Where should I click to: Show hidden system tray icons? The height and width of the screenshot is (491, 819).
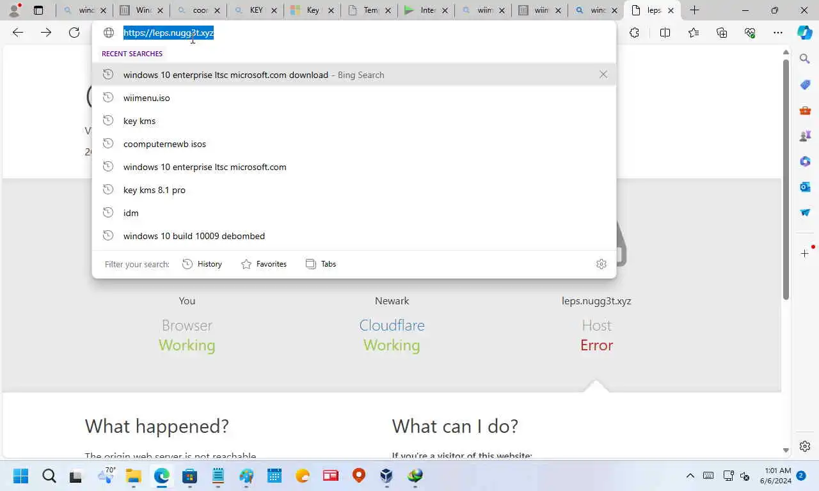[x=690, y=476]
